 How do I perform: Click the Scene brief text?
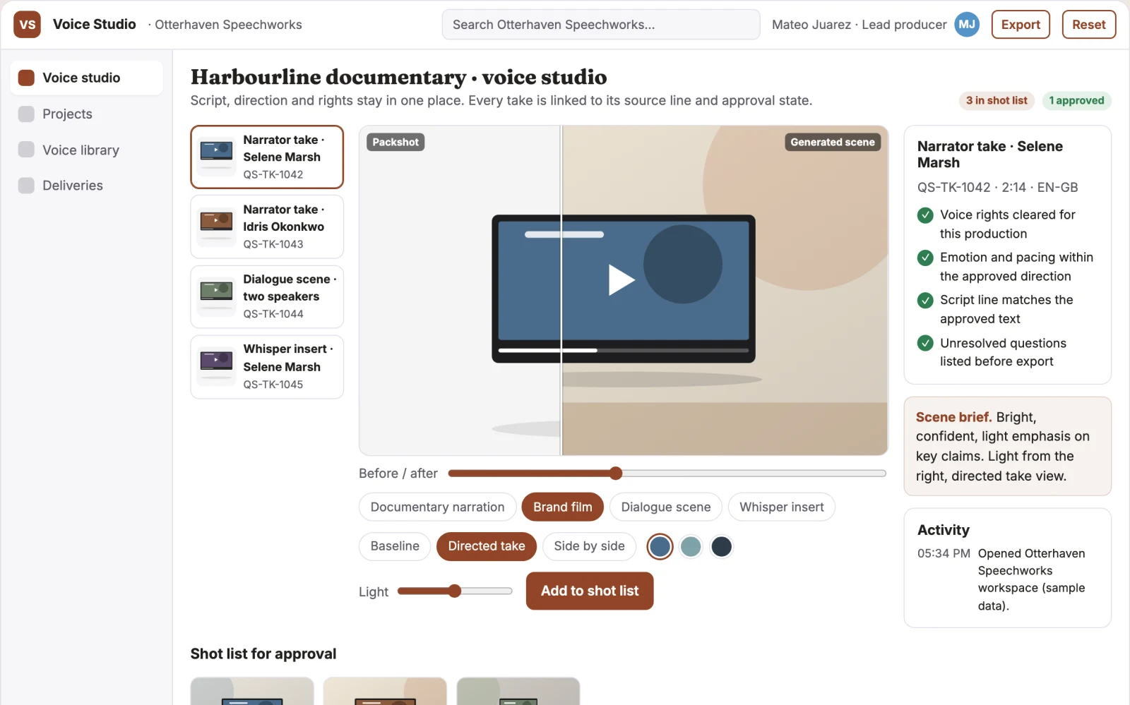point(1008,446)
